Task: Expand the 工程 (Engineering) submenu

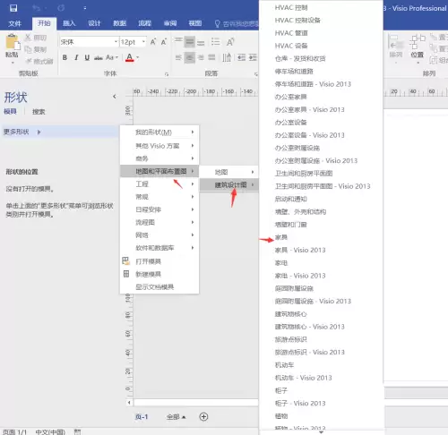Action: click(159, 184)
